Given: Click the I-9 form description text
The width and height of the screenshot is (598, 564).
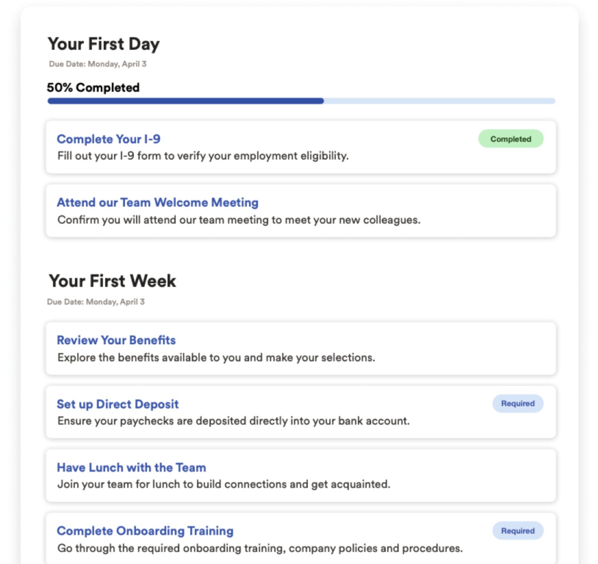Looking at the screenshot, I should point(203,156).
